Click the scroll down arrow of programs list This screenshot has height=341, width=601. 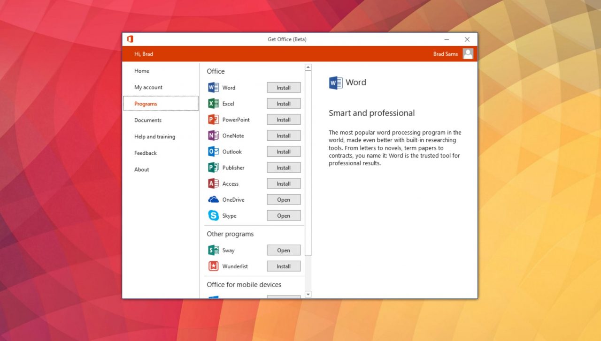point(308,294)
